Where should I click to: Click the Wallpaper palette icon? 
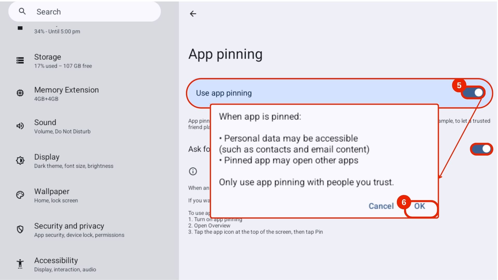pyautogui.click(x=20, y=195)
